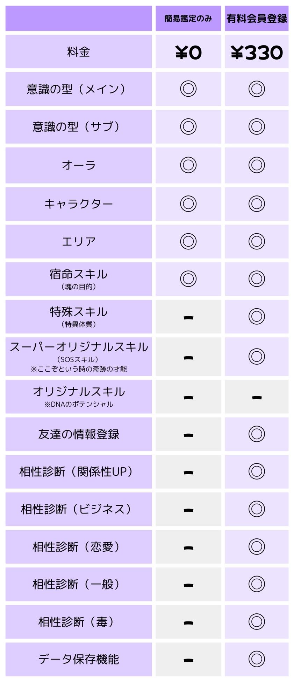The width and height of the screenshot is (294, 682).
Task: Click the 簡易鑑定のみ double circle for エリア
Action: pos(188,241)
